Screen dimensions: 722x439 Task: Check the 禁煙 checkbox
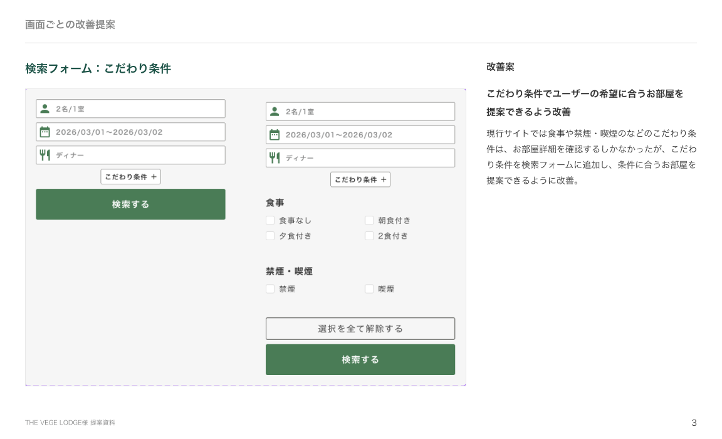270,289
